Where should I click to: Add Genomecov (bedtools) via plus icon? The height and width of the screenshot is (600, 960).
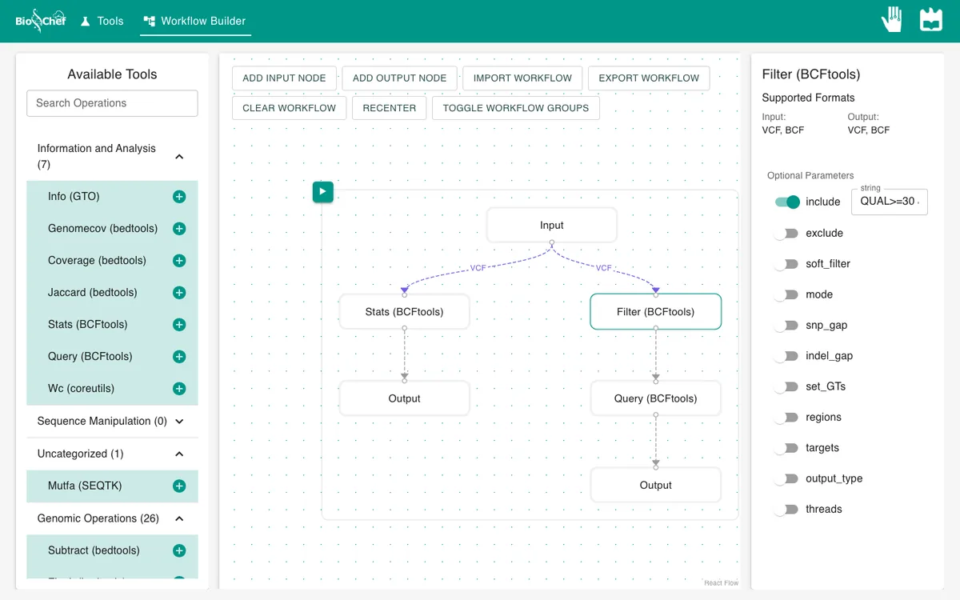point(179,229)
